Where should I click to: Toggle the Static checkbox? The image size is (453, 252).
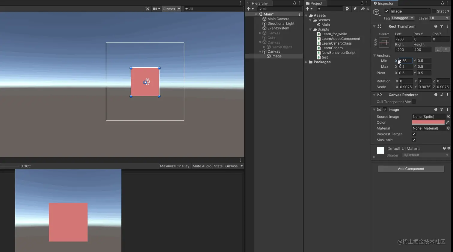click(x=434, y=11)
